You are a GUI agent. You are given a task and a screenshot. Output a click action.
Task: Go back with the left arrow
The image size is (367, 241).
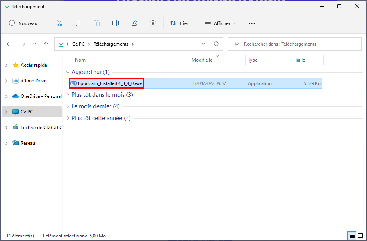(9, 44)
